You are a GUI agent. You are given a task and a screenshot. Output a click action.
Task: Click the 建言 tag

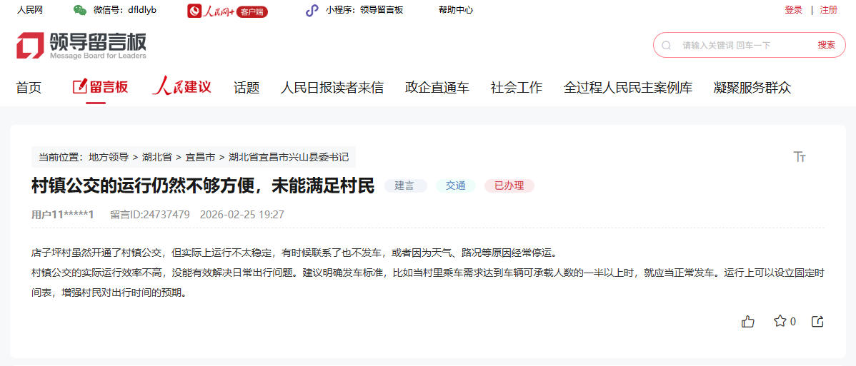[x=405, y=185]
